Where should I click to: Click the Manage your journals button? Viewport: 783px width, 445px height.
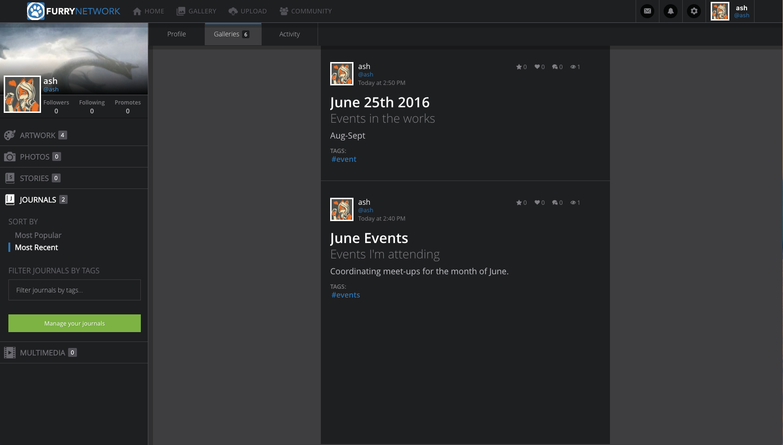point(75,323)
